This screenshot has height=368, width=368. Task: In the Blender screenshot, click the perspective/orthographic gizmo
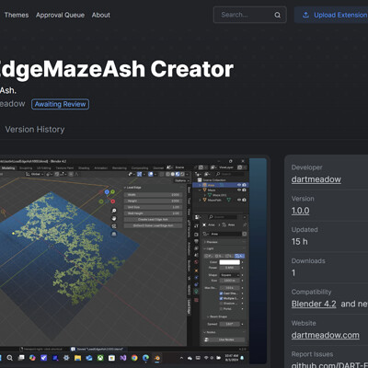[114, 234]
